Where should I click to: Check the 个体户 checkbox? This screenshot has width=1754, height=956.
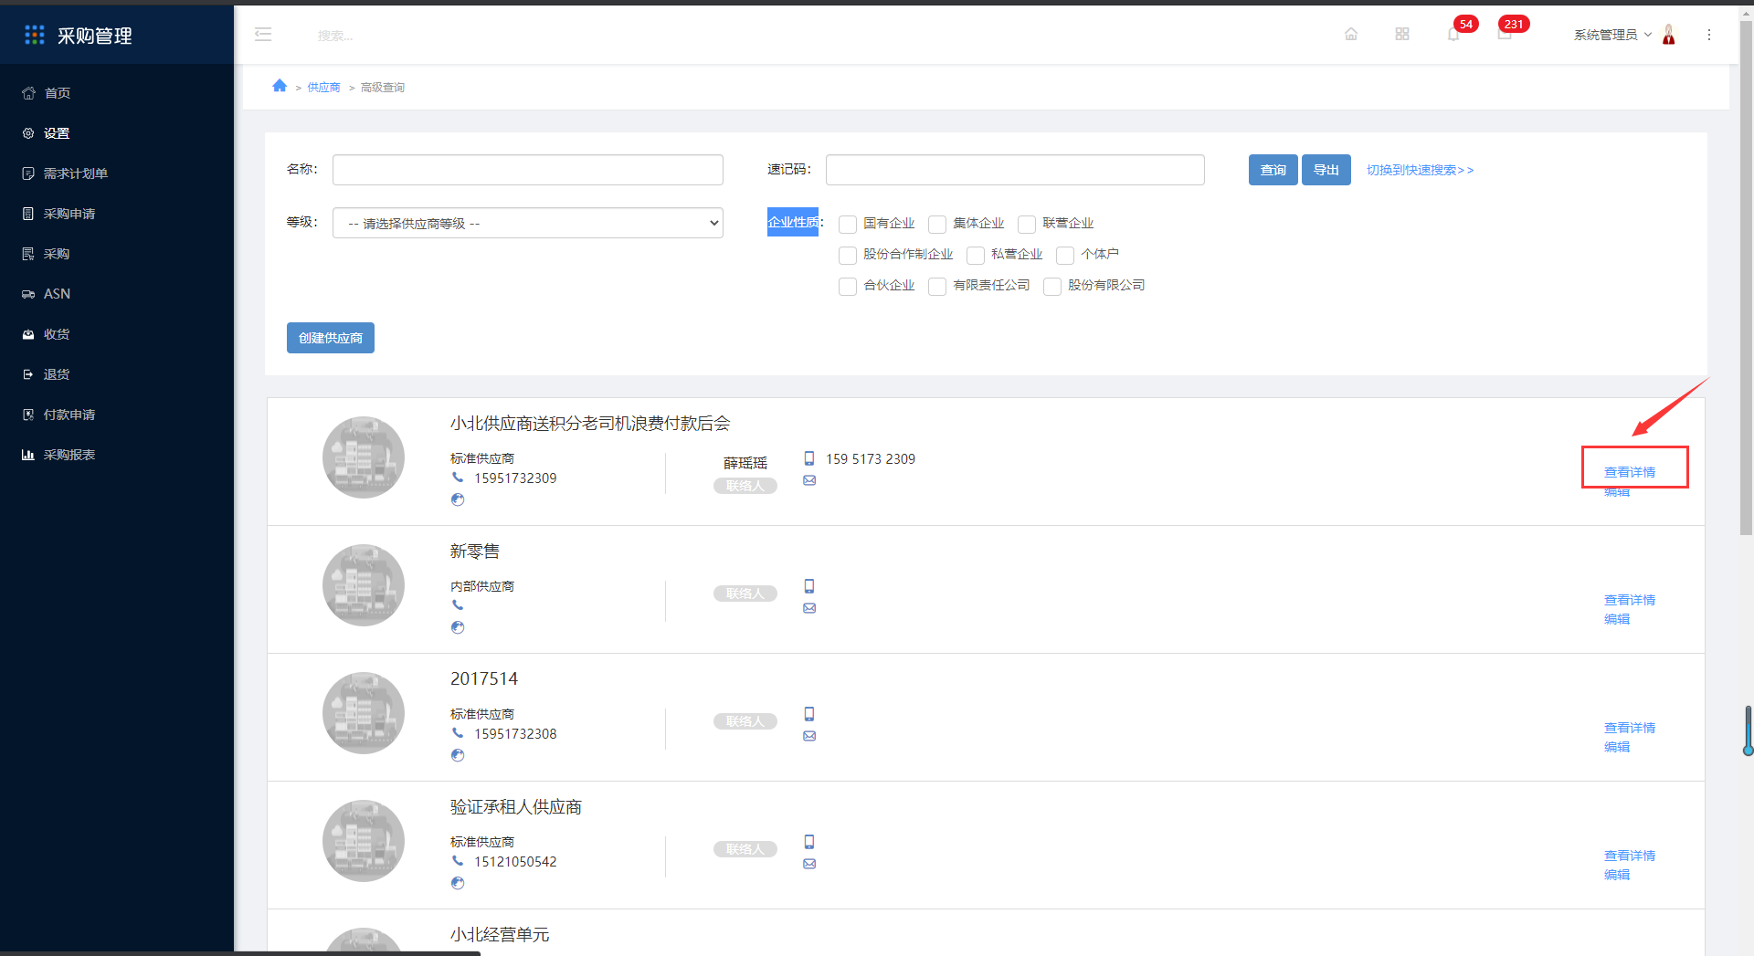click(x=1065, y=256)
